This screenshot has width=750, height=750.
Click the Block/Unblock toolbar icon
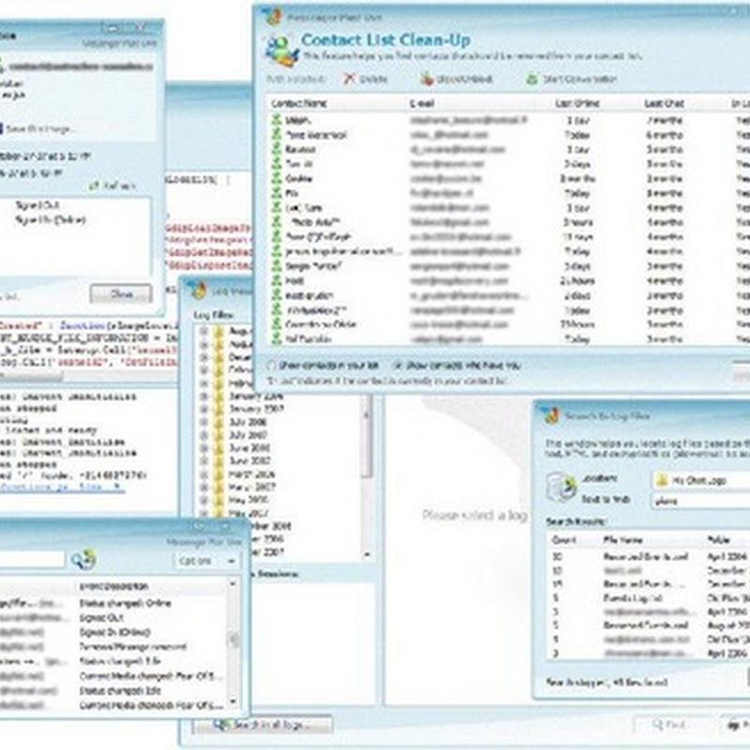coord(427,80)
